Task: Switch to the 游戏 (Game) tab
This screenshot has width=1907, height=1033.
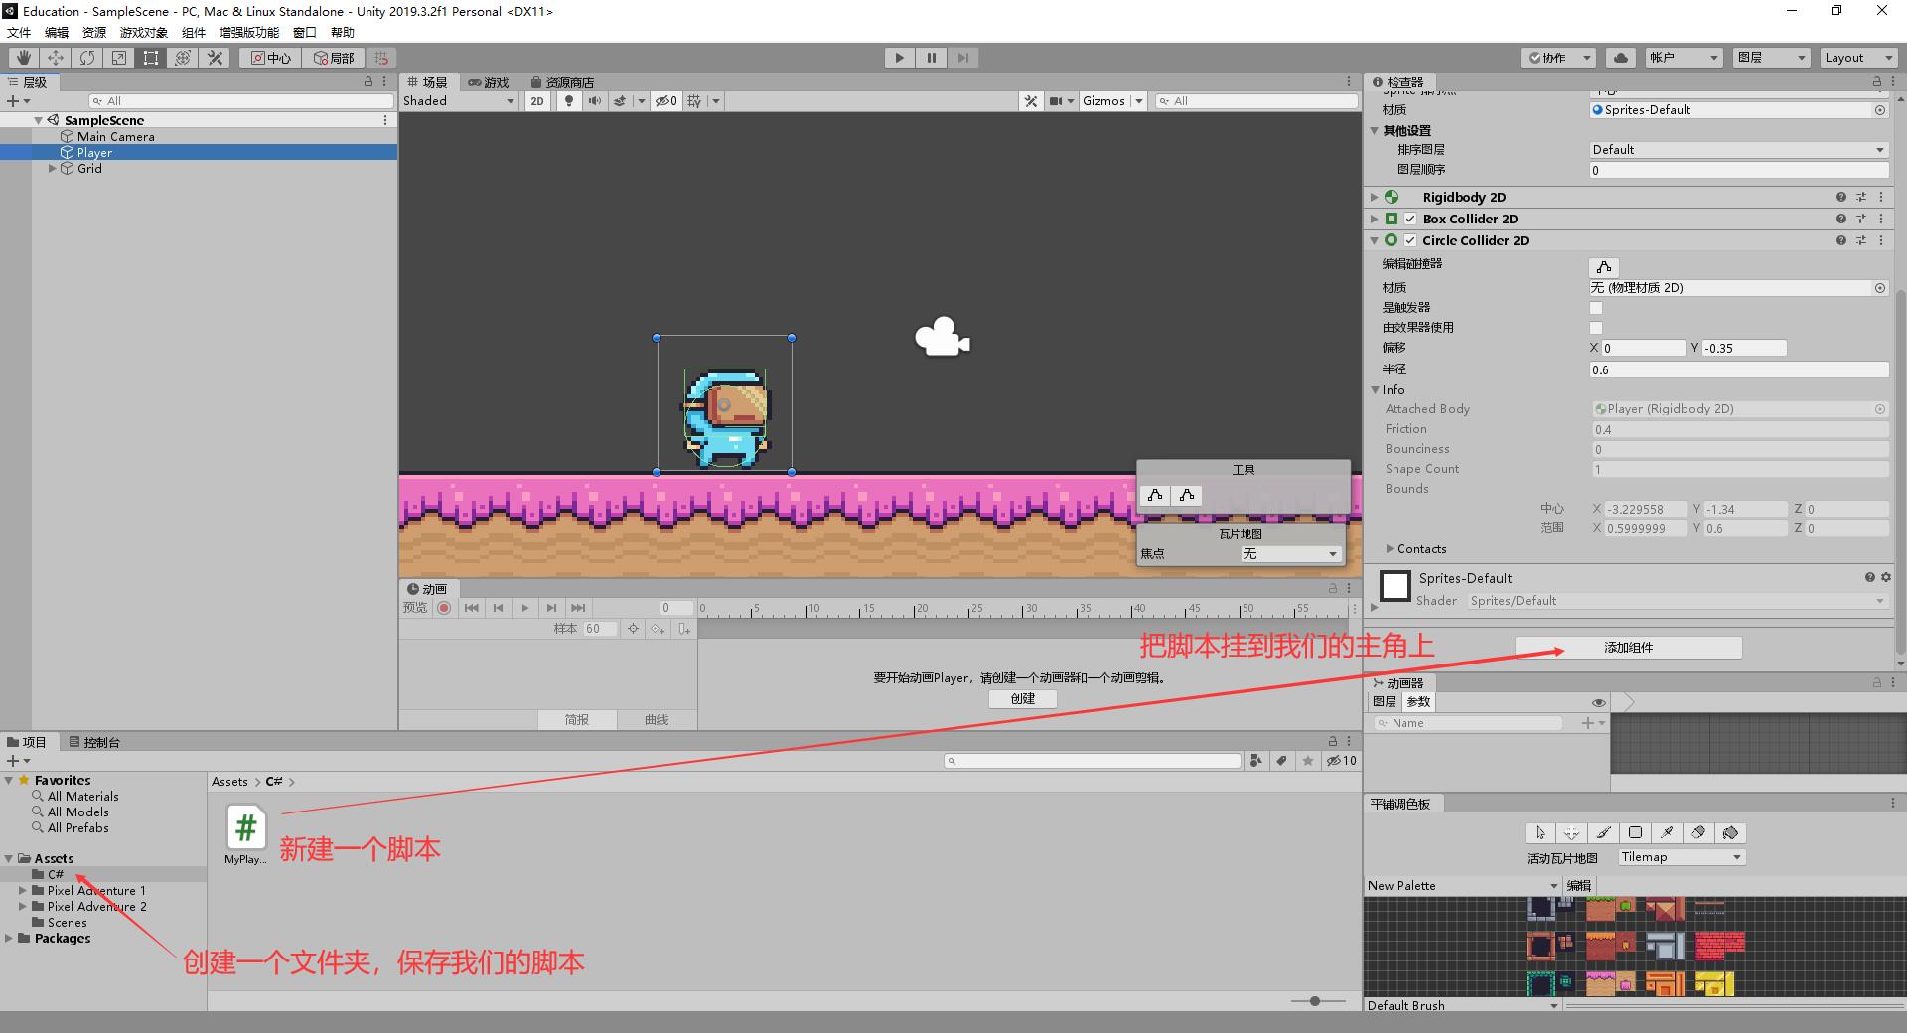Action: 488,82
